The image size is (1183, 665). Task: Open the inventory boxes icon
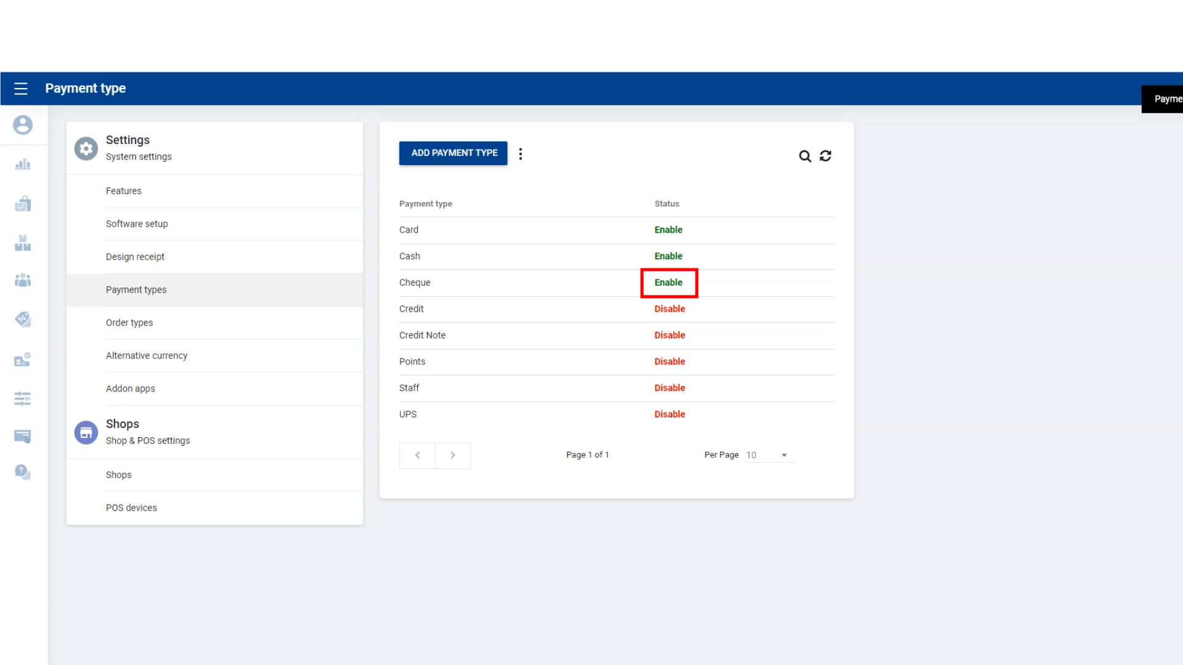pos(23,243)
